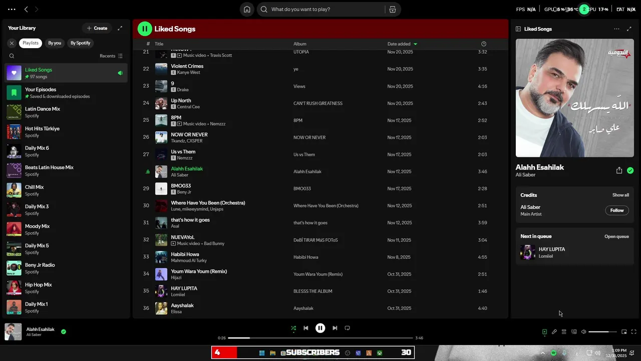
Task: Open the three-dot app menu at top left
Action: [12, 9]
